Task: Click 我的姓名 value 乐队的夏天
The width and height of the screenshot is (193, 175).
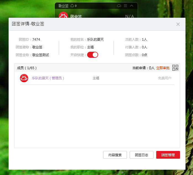Action: (x=95, y=40)
